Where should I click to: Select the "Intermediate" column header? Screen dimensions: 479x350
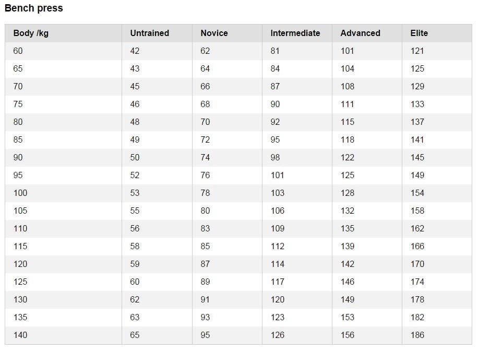tap(295, 33)
